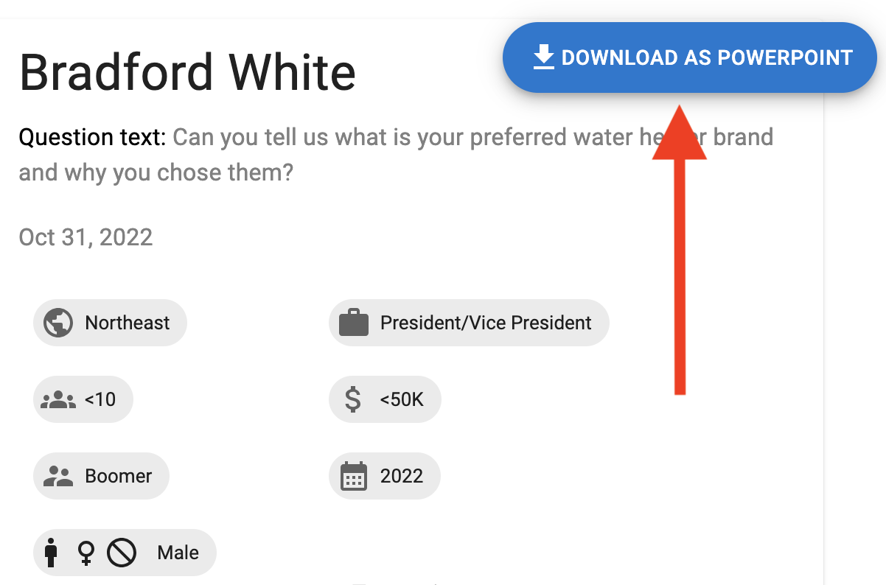Click the Download as PowerPoint button
Viewport: 886px width, 585px height.
click(x=690, y=57)
